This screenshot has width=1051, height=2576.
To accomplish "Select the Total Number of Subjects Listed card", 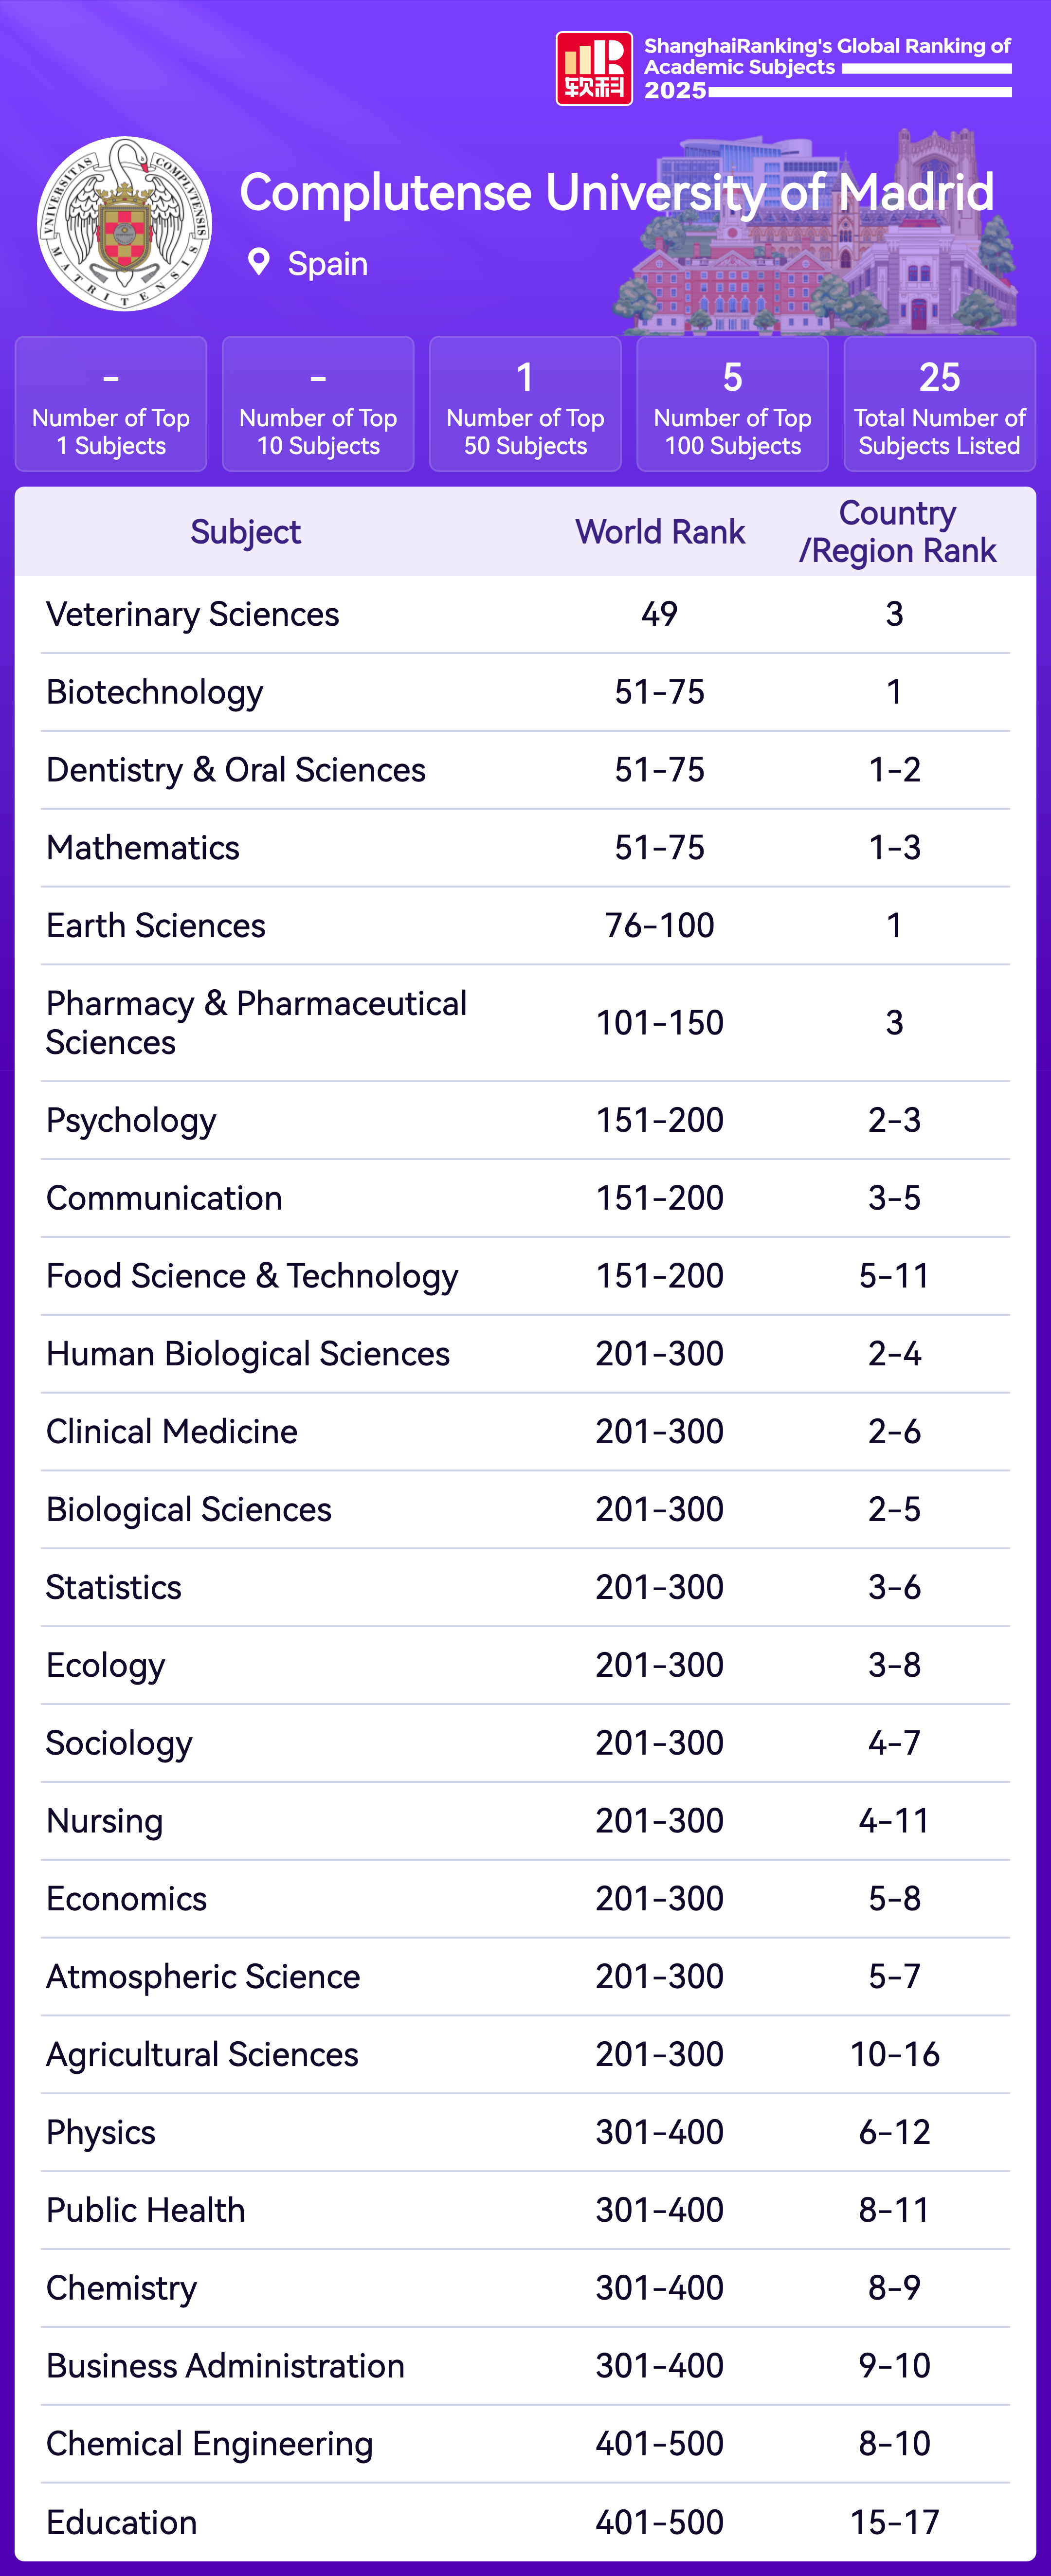I will [x=939, y=404].
